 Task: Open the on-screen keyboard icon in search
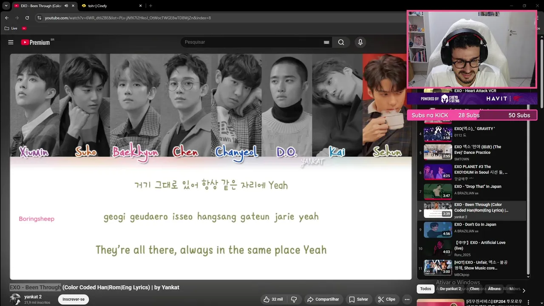click(x=326, y=42)
